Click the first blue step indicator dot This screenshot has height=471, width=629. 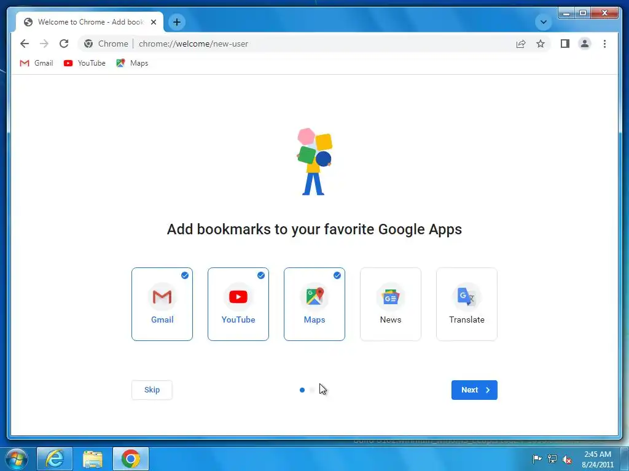[x=302, y=389]
